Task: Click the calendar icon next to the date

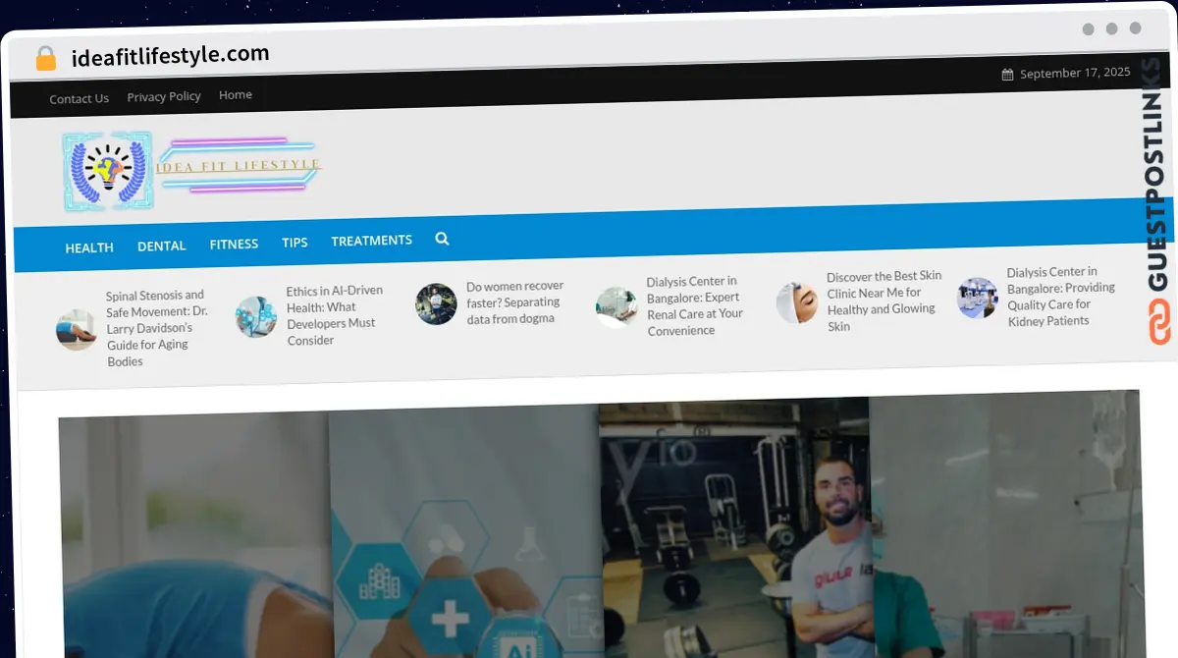Action: click(x=1007, y=75)
